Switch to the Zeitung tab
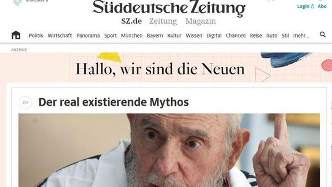The width and height of the screenshot is (332, 187). (x=163, y=21)
